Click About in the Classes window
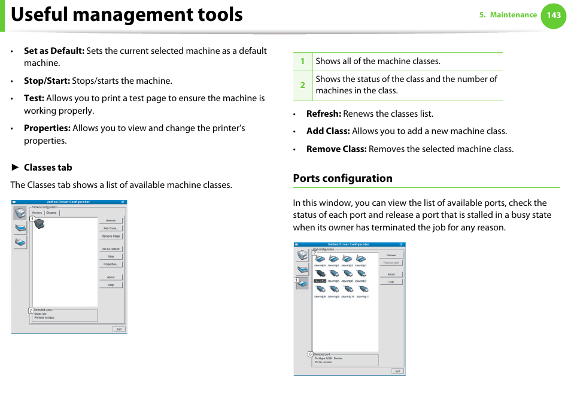Image resolution: width=571 pixels, height=404 pixels. click(111, 277)
